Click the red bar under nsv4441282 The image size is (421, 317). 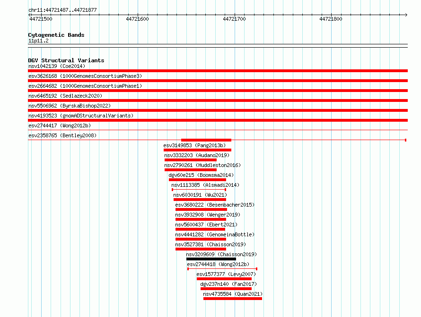[x=201, y=239]
